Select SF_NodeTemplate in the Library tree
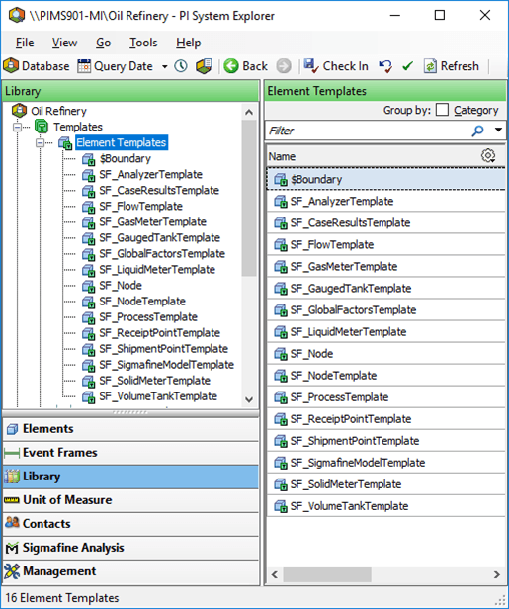This screenshot has height=609, width=509. click(x=142, y=301)
